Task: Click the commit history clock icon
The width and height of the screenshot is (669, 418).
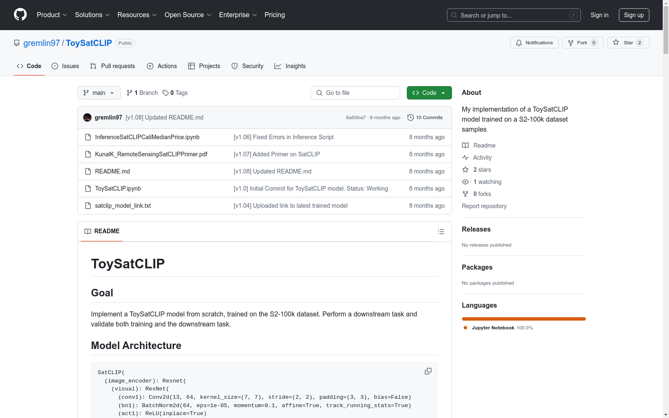Action: pyautogui.click(x=411, y=117)
